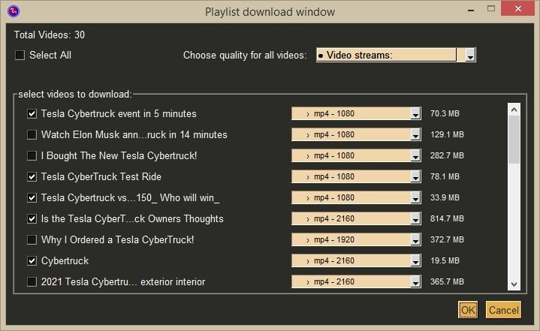Image resolution: width=540 pixels, height=331 pixels.
Task: Click the video list scrollbar thumb
Action: coord(514,139)
